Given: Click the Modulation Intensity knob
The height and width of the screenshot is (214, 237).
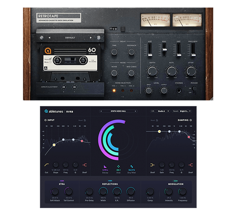Looking at the screenshot, I should pos(169,191).
